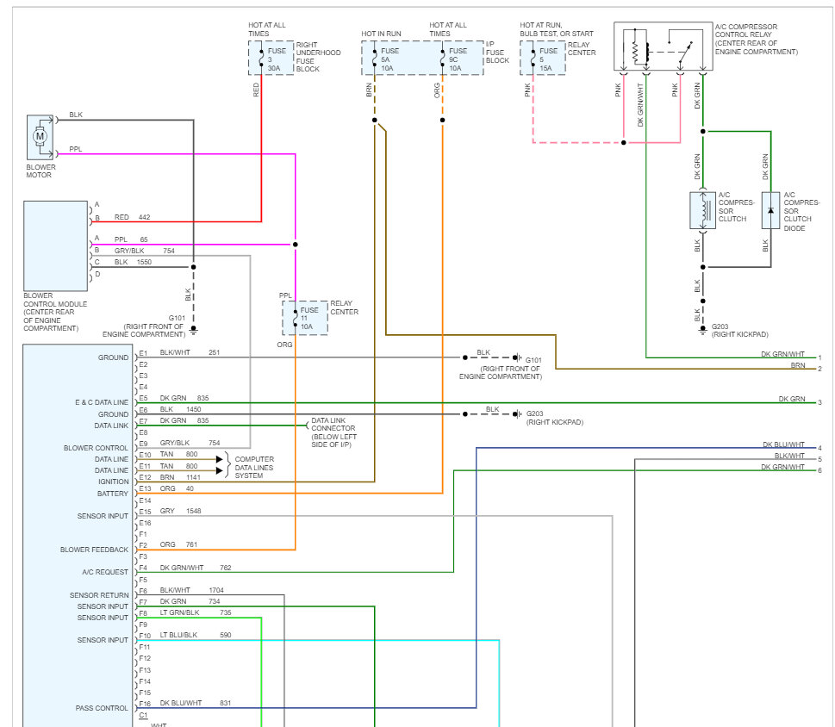Click the 'DATA LINK CONNECTOR' label
The width and height of the screenshot is (835, 727).
coord(333,424)
